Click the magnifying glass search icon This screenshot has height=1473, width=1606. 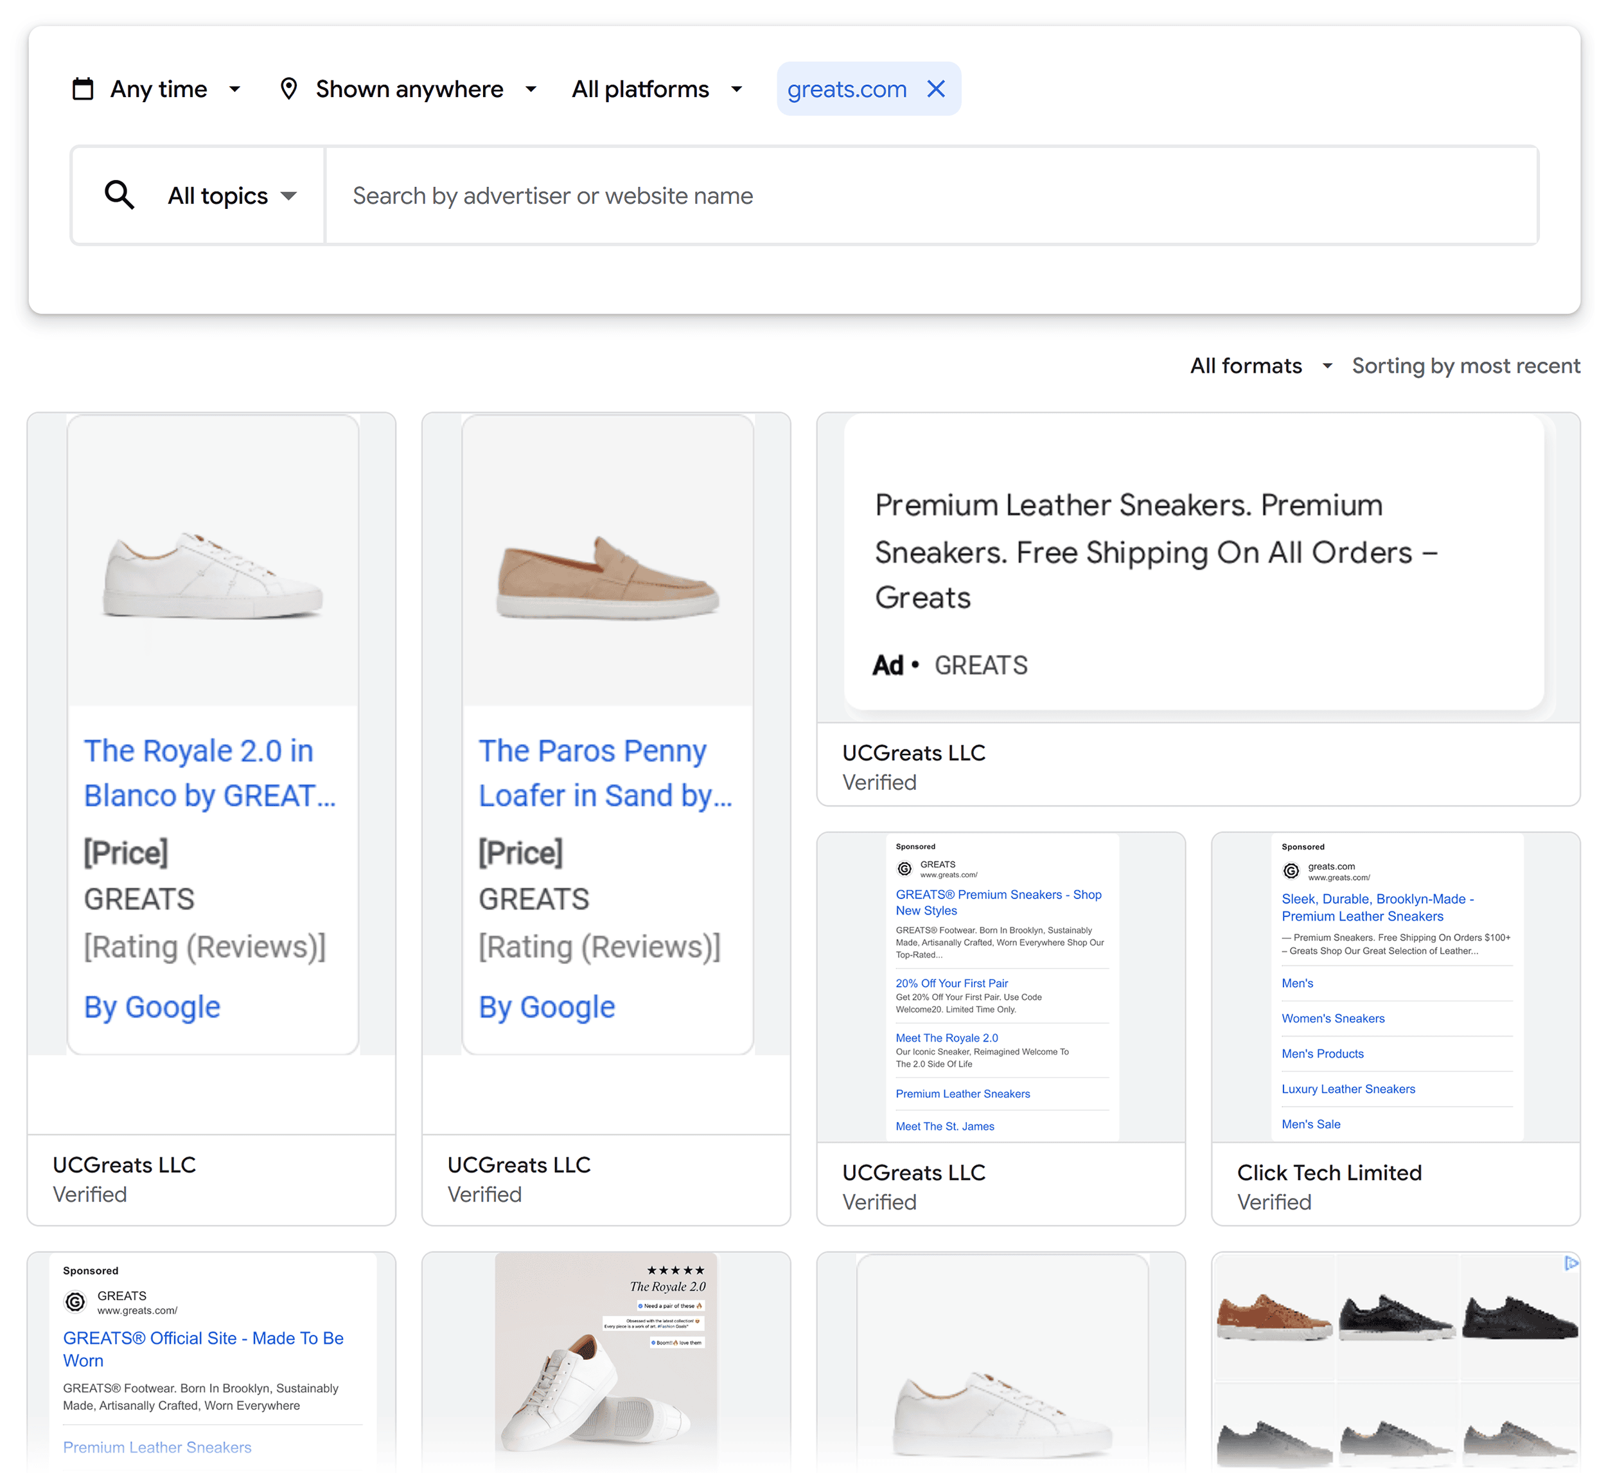(119, 195)
